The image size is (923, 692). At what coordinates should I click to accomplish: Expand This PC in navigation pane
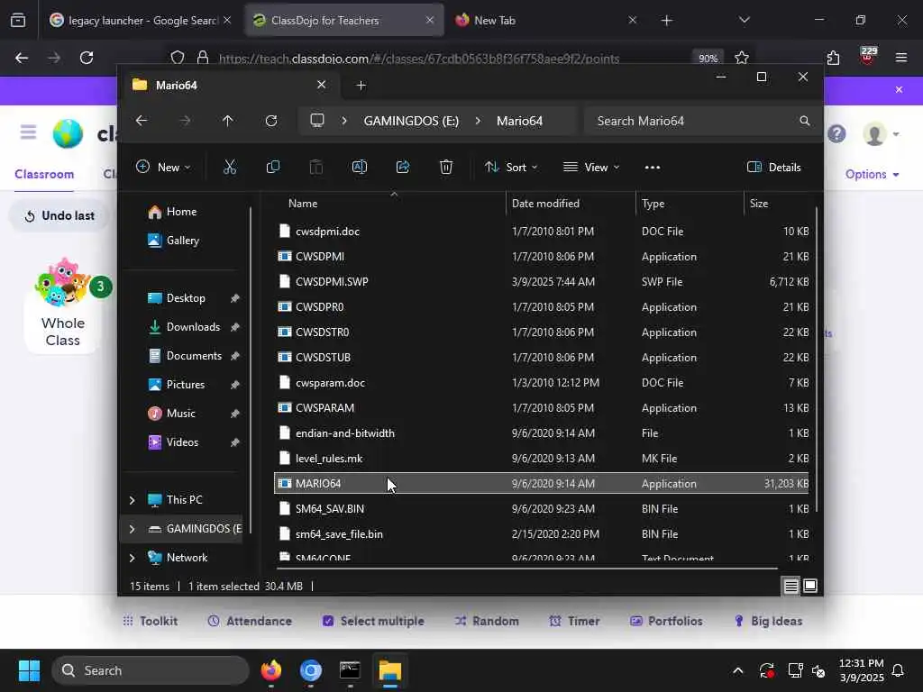pos(132,500)
